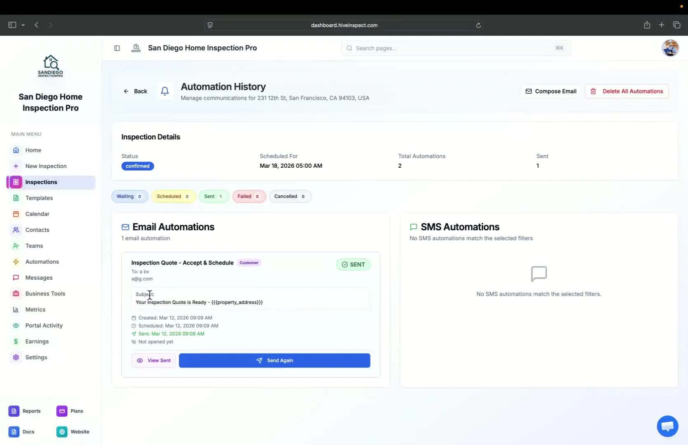
Task: Click the browser Share icon
Action: pyautogui.click(x=646, y=25)
